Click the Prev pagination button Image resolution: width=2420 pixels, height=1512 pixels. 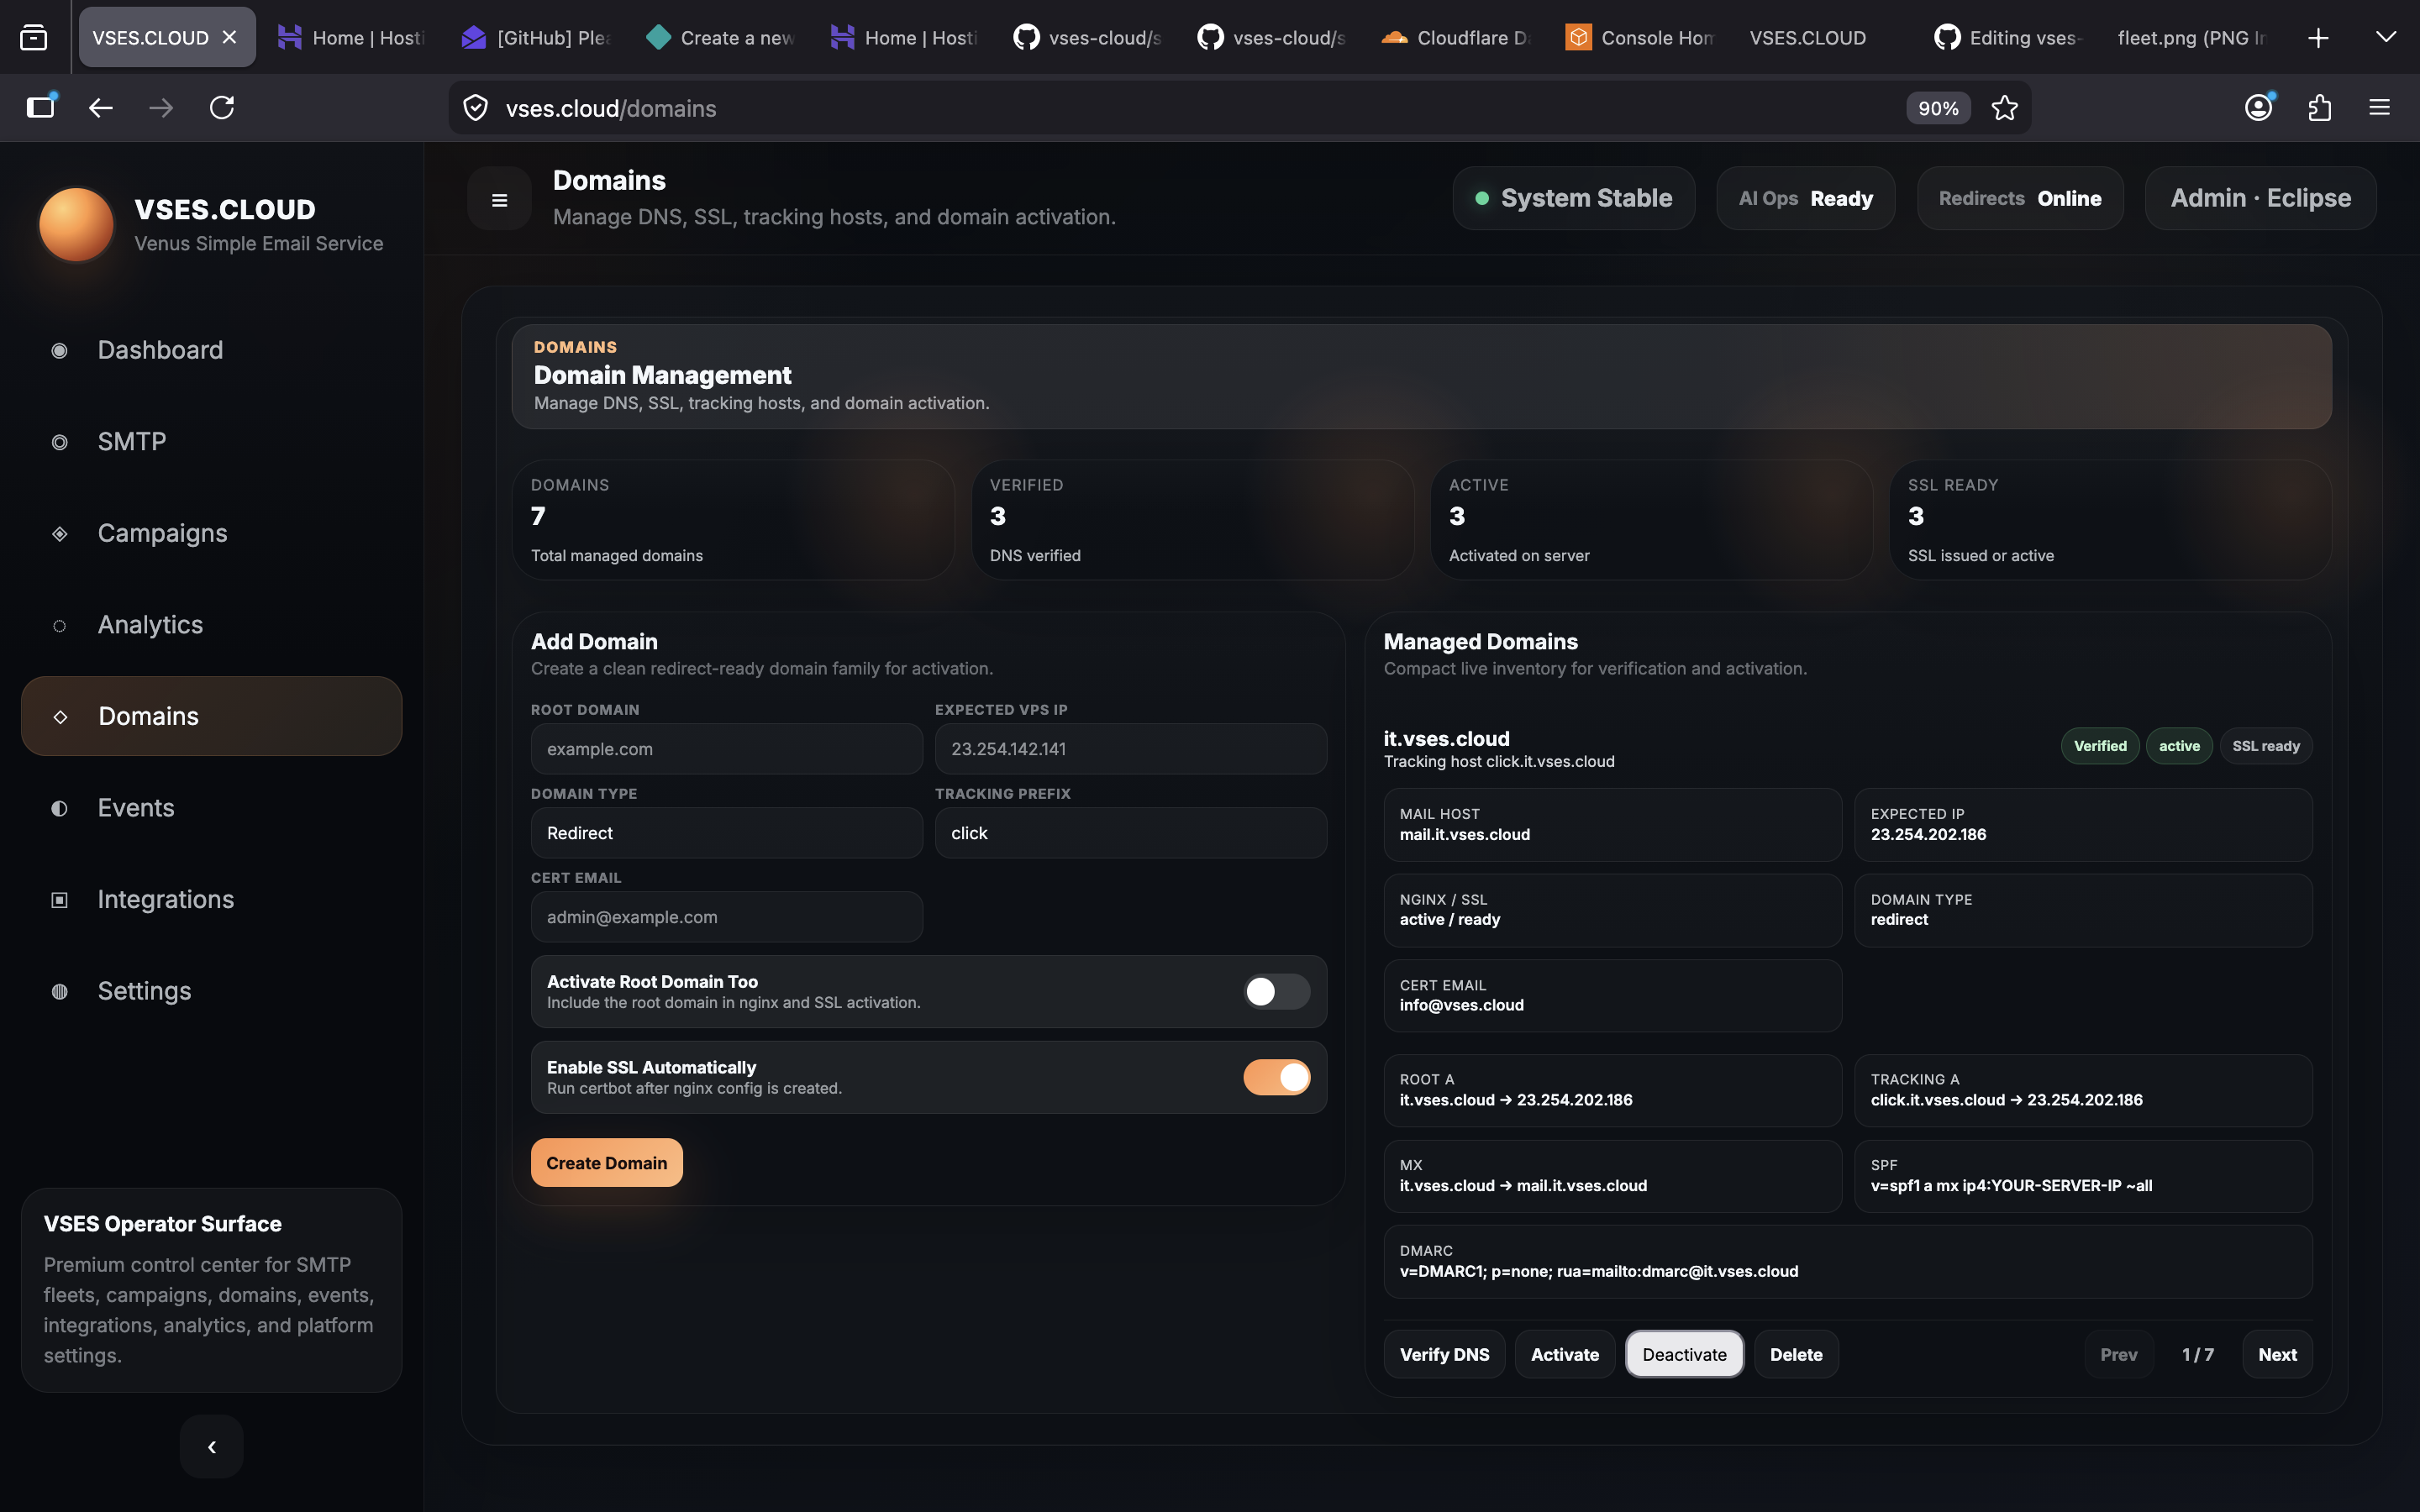[2118, 1354]
